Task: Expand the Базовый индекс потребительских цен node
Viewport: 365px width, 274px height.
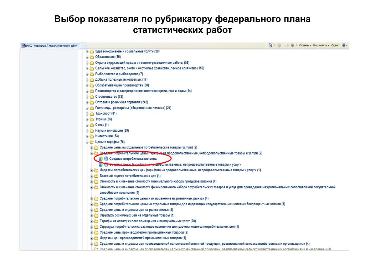Action: tap(92, 176)
